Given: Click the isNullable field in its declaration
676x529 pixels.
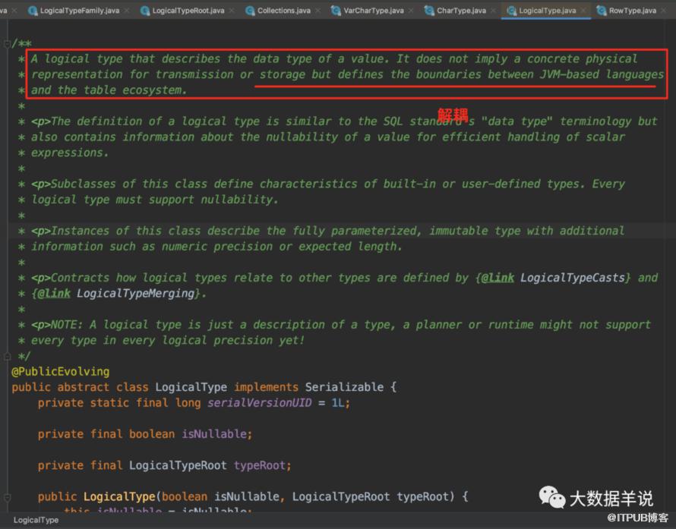Looking at the screenshot, I should tap(214, 434).
